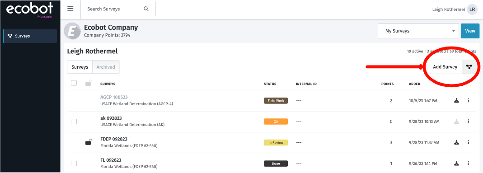This screenshot has width=483, height=173.
Task: Sort by the INTERNAL ID column header
Action: point(306,84)
